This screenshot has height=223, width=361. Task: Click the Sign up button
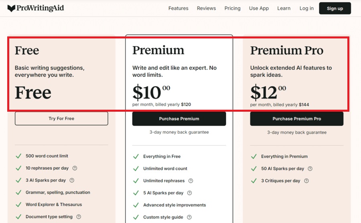point(335,8)
